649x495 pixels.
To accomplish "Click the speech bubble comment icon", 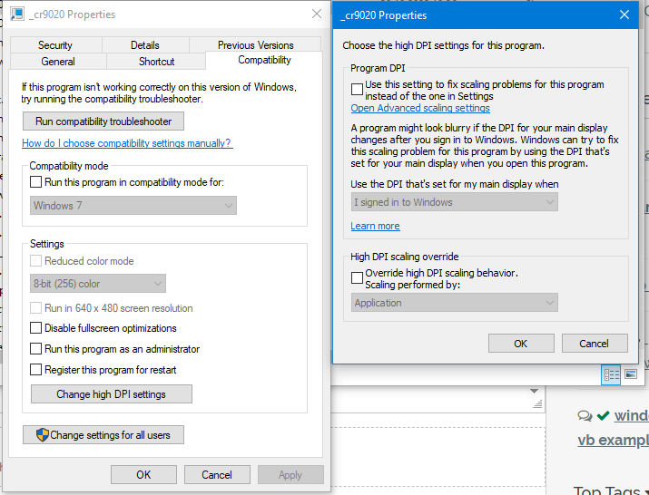I will click(585, 415).
